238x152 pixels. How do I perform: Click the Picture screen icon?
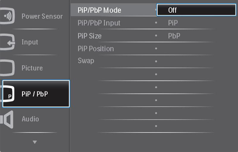(7, 68)
